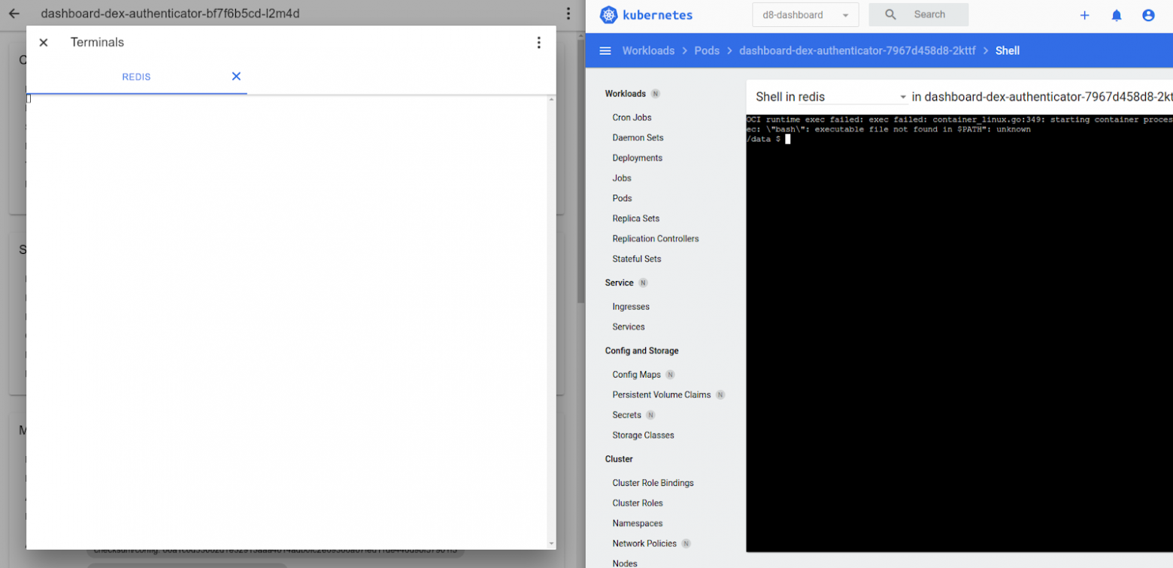
Task: Expand the d8-dashboard namespace dropdown
Action: [x=805, y=15]
